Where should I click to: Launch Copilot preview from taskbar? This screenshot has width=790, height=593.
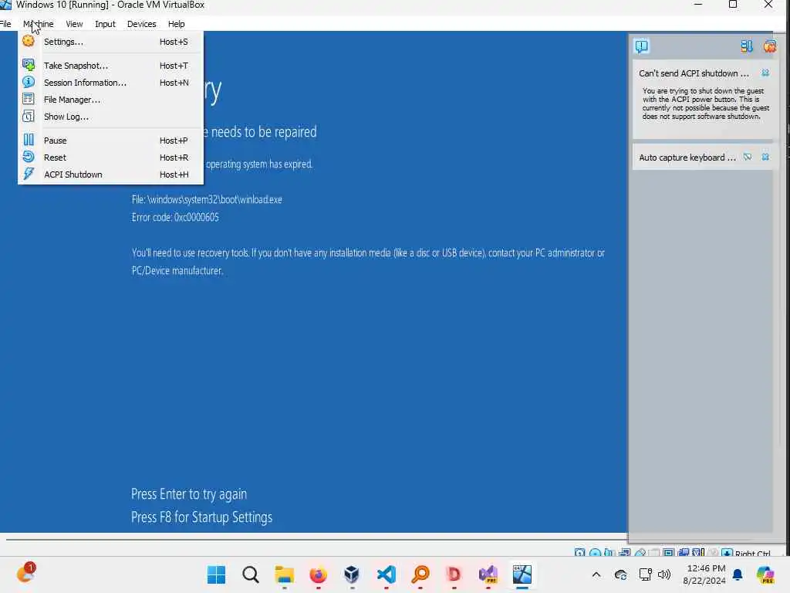(765, 574)
